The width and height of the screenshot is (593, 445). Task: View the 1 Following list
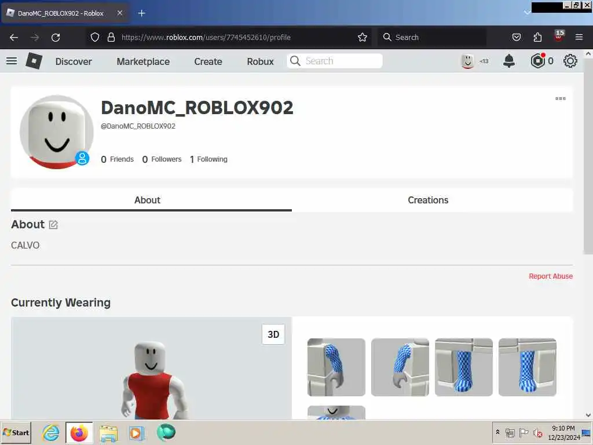(x=208, y=159)
